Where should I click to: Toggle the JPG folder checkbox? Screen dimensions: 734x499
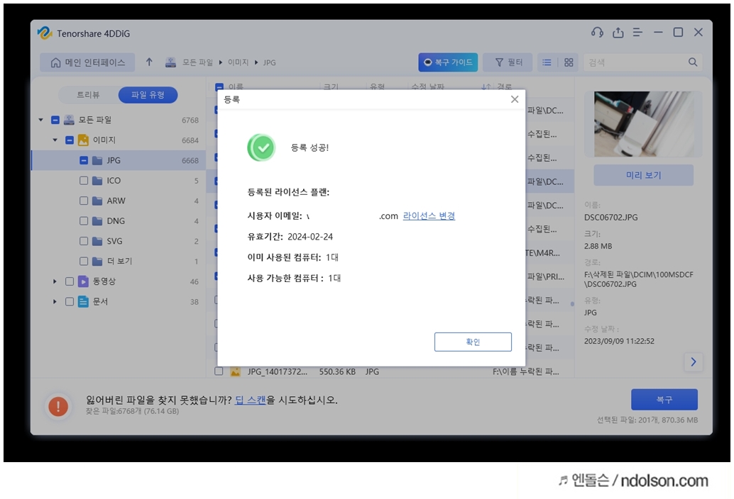[x=84, y=160]
